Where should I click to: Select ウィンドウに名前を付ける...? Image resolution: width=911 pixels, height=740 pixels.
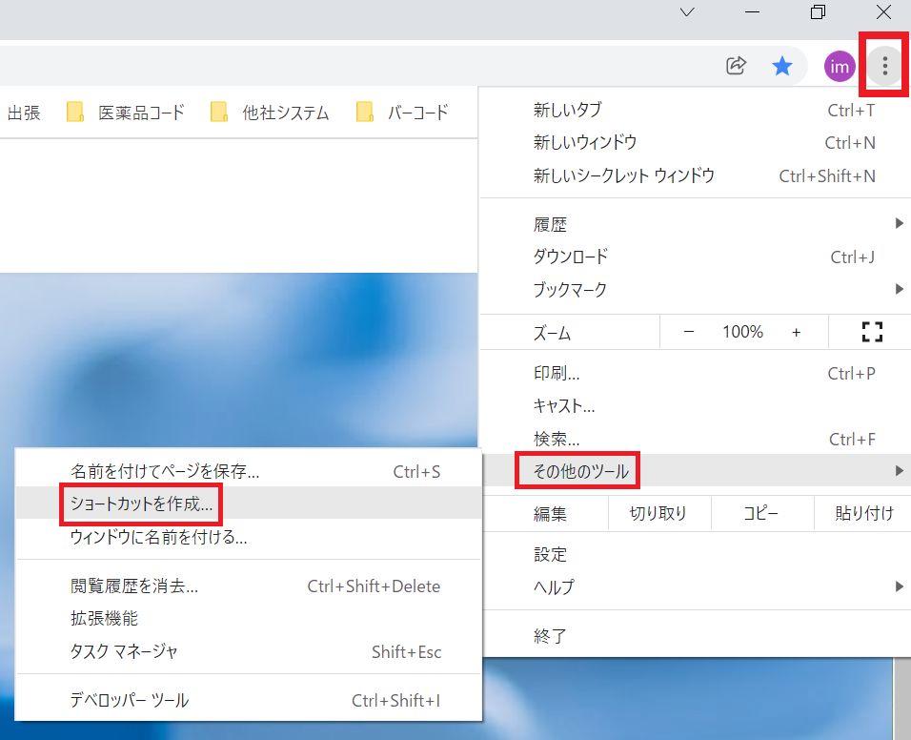click(x=249, y=537)
